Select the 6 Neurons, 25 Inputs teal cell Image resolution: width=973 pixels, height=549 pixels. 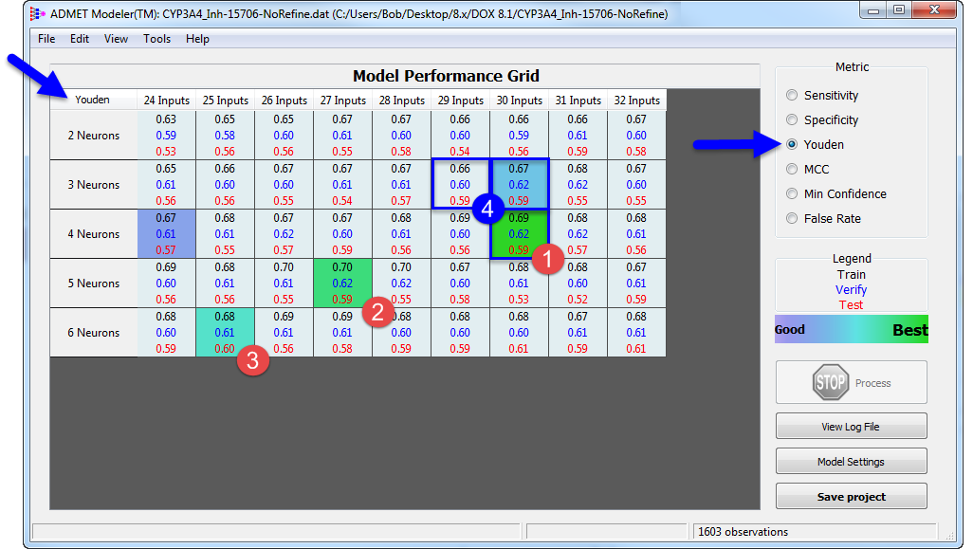(x=225, y=333)
